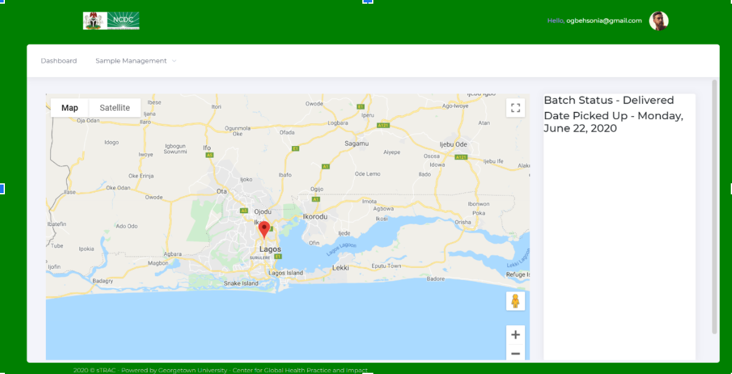732x374 pixels.
Task: Click the Ota label on map
Action: click(222, 192)
